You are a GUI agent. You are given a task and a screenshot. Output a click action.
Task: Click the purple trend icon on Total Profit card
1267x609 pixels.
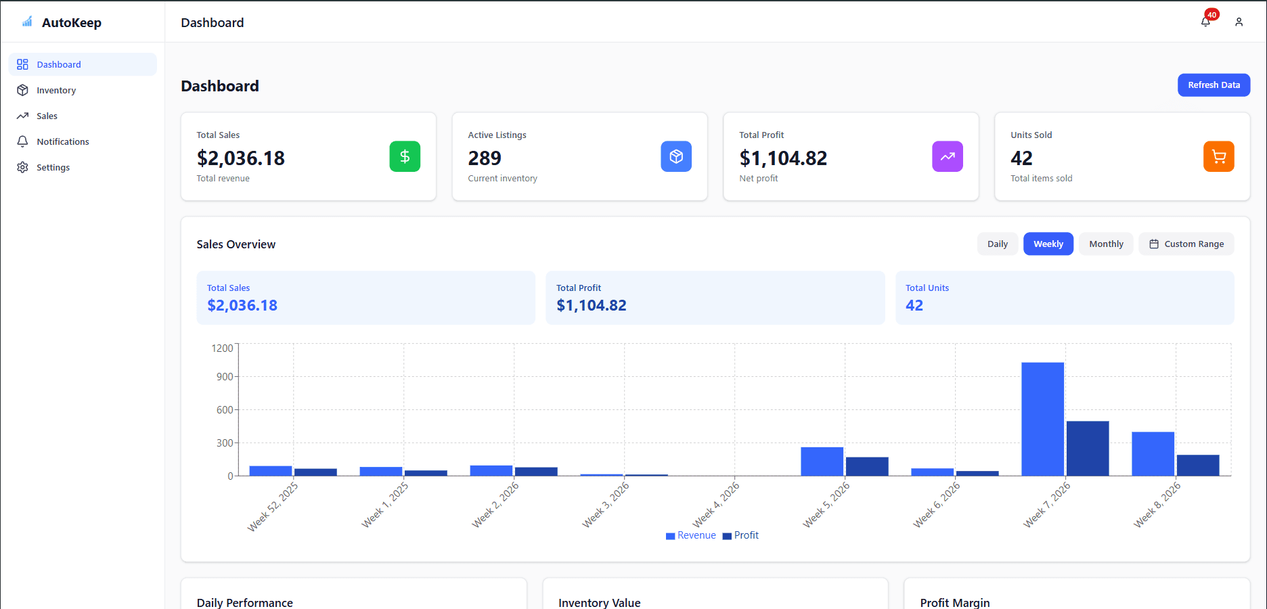[x=947, y=156]
